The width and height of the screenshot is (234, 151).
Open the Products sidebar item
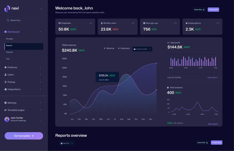pos(10,52)
